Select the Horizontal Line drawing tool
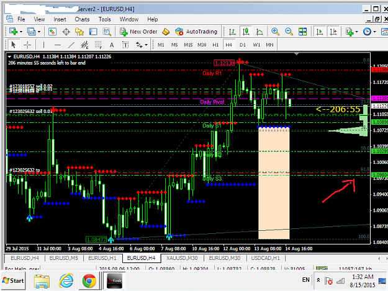The image size is (388, 291). tap(57, 45)
